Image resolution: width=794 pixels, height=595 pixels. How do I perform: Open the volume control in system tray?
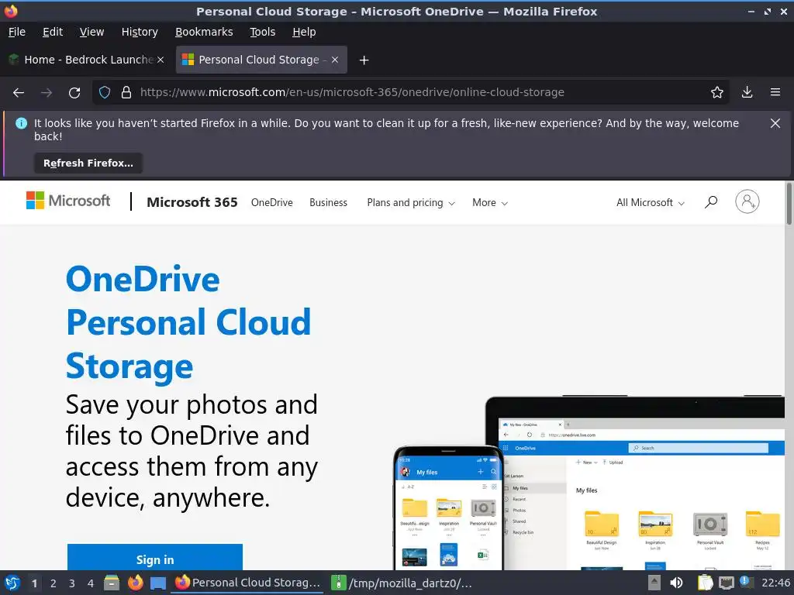coord(676,583)
